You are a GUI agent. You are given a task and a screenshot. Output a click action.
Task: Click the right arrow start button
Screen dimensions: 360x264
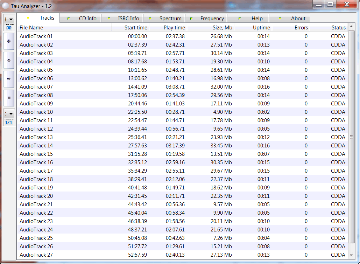click(x=9, y=79)
